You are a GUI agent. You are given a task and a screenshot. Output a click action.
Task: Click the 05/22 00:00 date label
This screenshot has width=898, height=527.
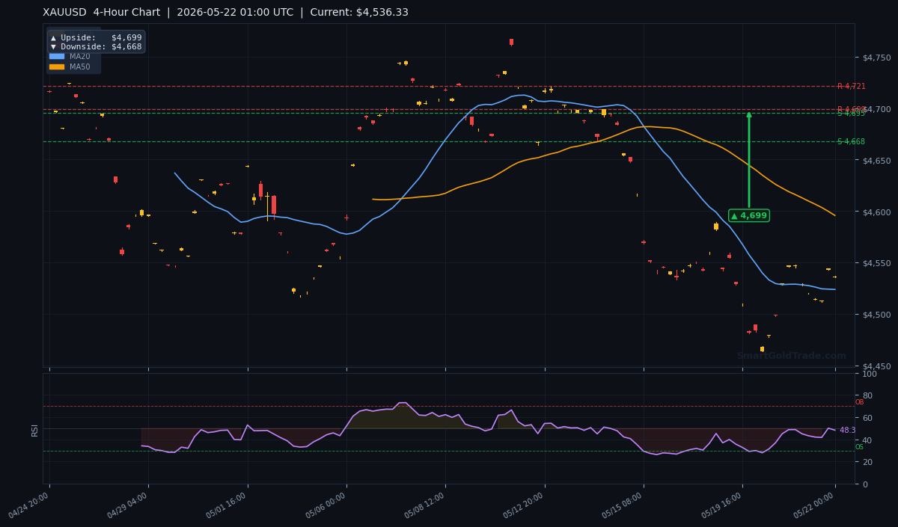814,505
